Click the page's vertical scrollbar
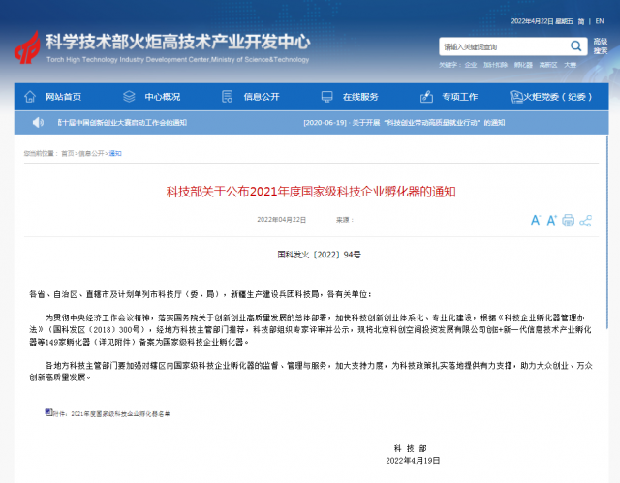 (607, 231)
